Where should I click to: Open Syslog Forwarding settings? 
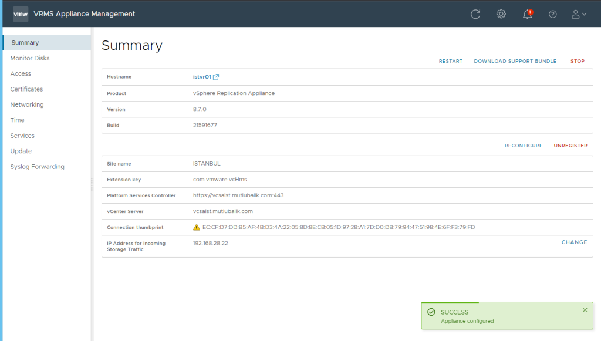click(37, 167)
